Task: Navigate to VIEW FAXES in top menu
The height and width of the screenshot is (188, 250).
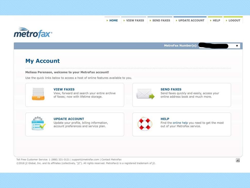Action: click(x=135, y=20)
